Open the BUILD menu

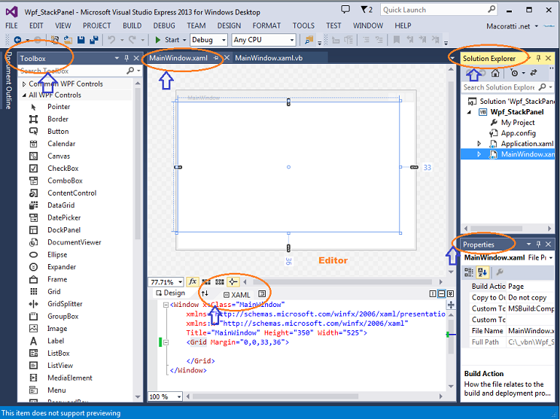point(132,26)
